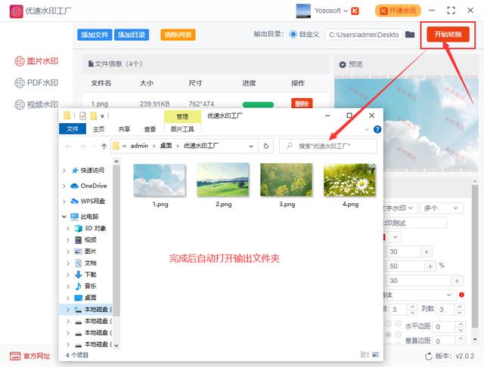Open the 文字水印 type dropdown

coord(400,208)
